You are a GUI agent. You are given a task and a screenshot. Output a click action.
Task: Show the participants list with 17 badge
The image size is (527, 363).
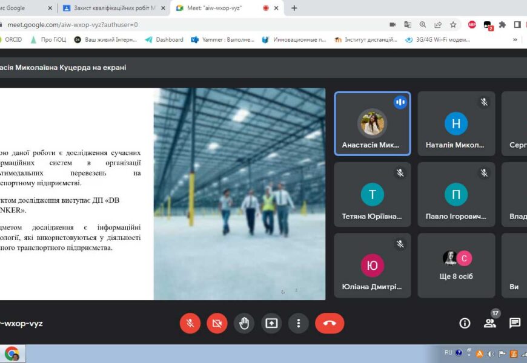point(489,323)
